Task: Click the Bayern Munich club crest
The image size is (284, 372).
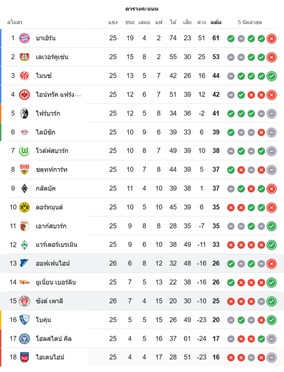Action: pyautogui.click(x=24, y=38)
